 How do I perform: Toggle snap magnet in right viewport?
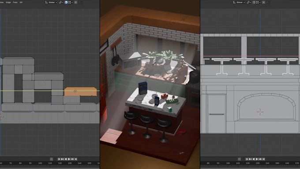click(x=254, y=2)
